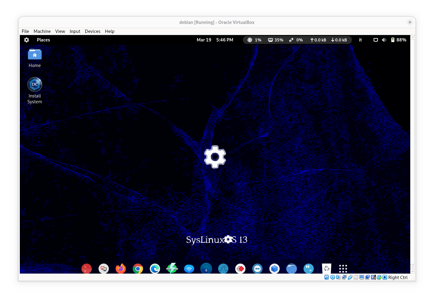434x301 pixels.
Task: Click the USB device status icon
Action: pyautogui.click(x=350, y=277)
